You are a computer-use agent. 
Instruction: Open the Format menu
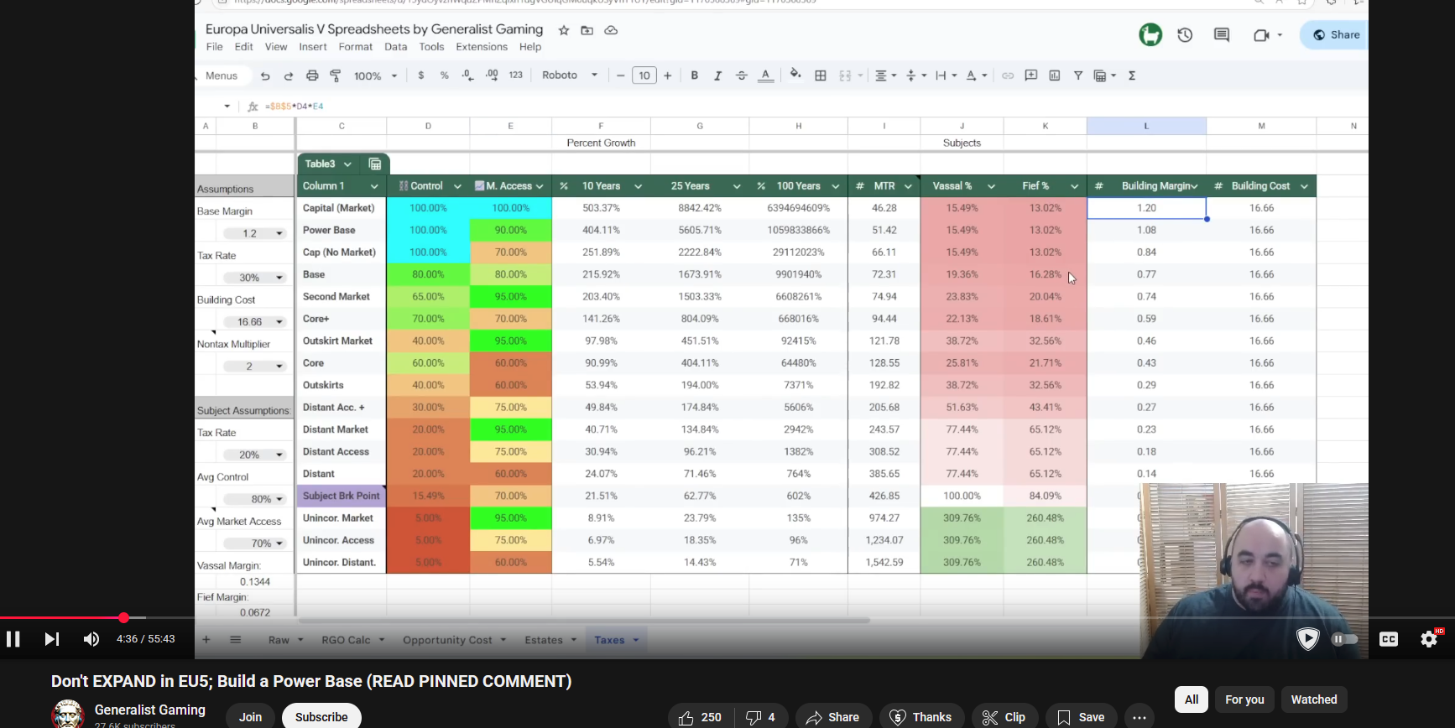click(356, 47)
